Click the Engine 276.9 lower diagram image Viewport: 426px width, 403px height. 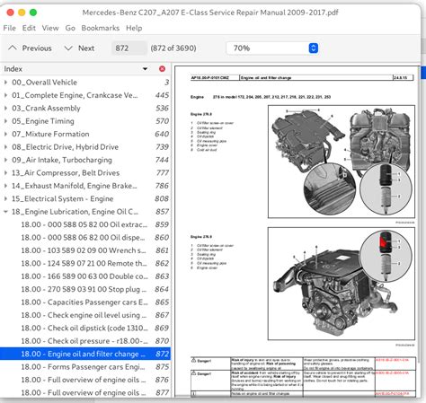[x=342, y=284]
